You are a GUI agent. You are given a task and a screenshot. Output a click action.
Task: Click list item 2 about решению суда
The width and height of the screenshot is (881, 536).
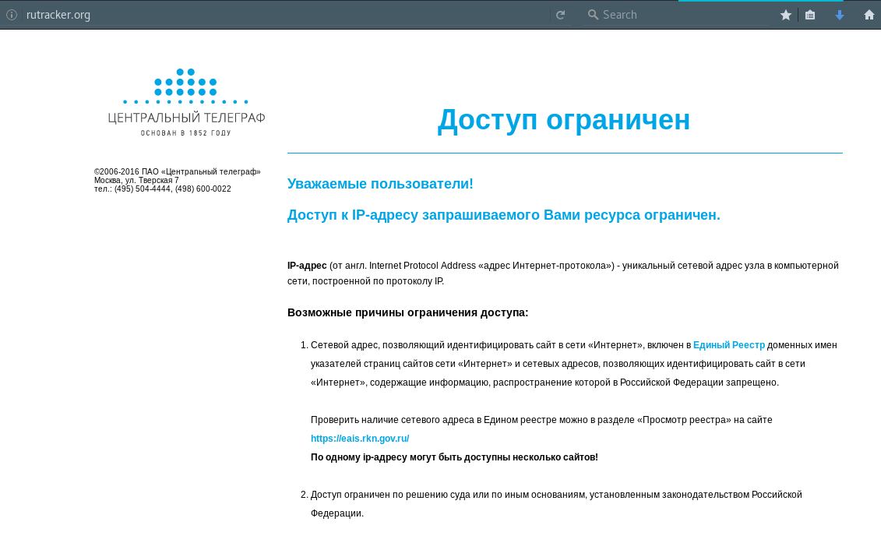tap(556, 504)
